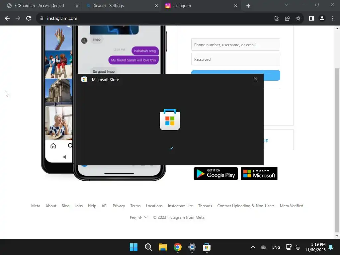This screenshot has height=255, width=340.
Task: Click the forward navigation arrow
Action: point(18,19)
